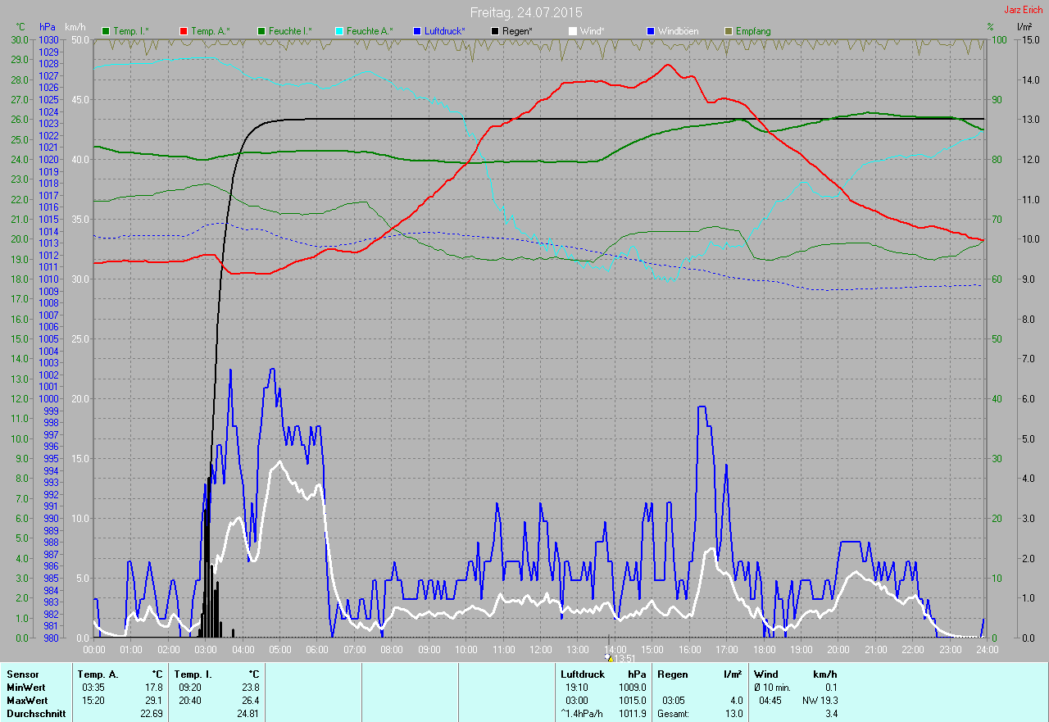Click the 13:51 time marker below axis
The height and width of the screenshot is (722, 1049).
coord(624,658)
